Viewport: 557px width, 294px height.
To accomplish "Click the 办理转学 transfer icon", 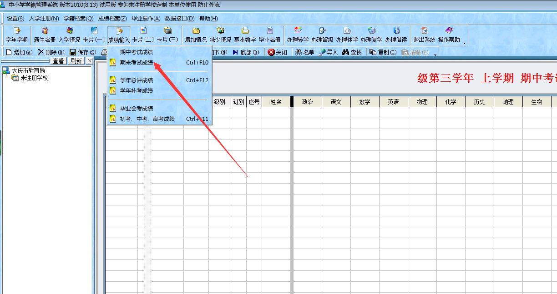I will (x=298, y=35).
